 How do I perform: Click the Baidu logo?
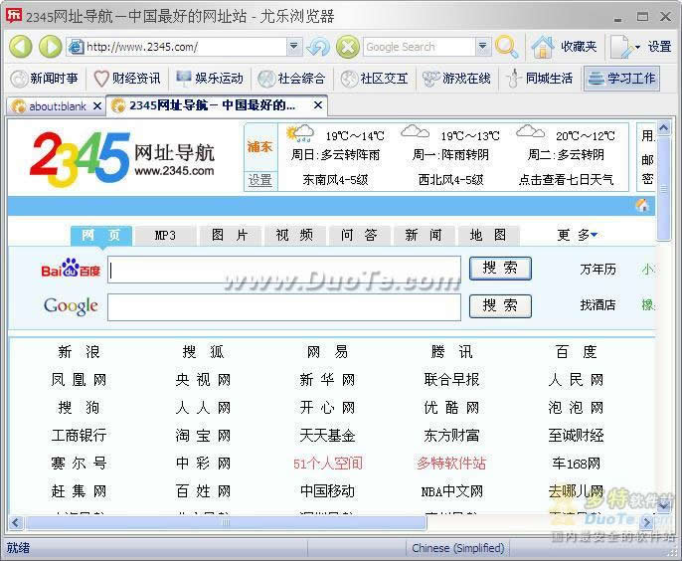click(x=71, y=269)
